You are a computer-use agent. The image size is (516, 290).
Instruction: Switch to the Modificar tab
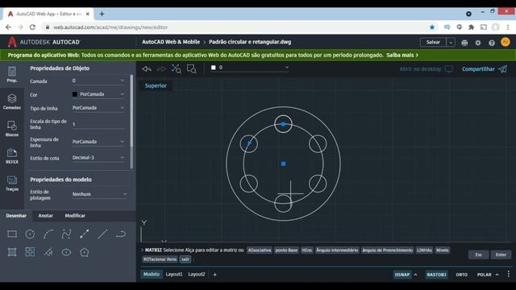coord(75,216)
